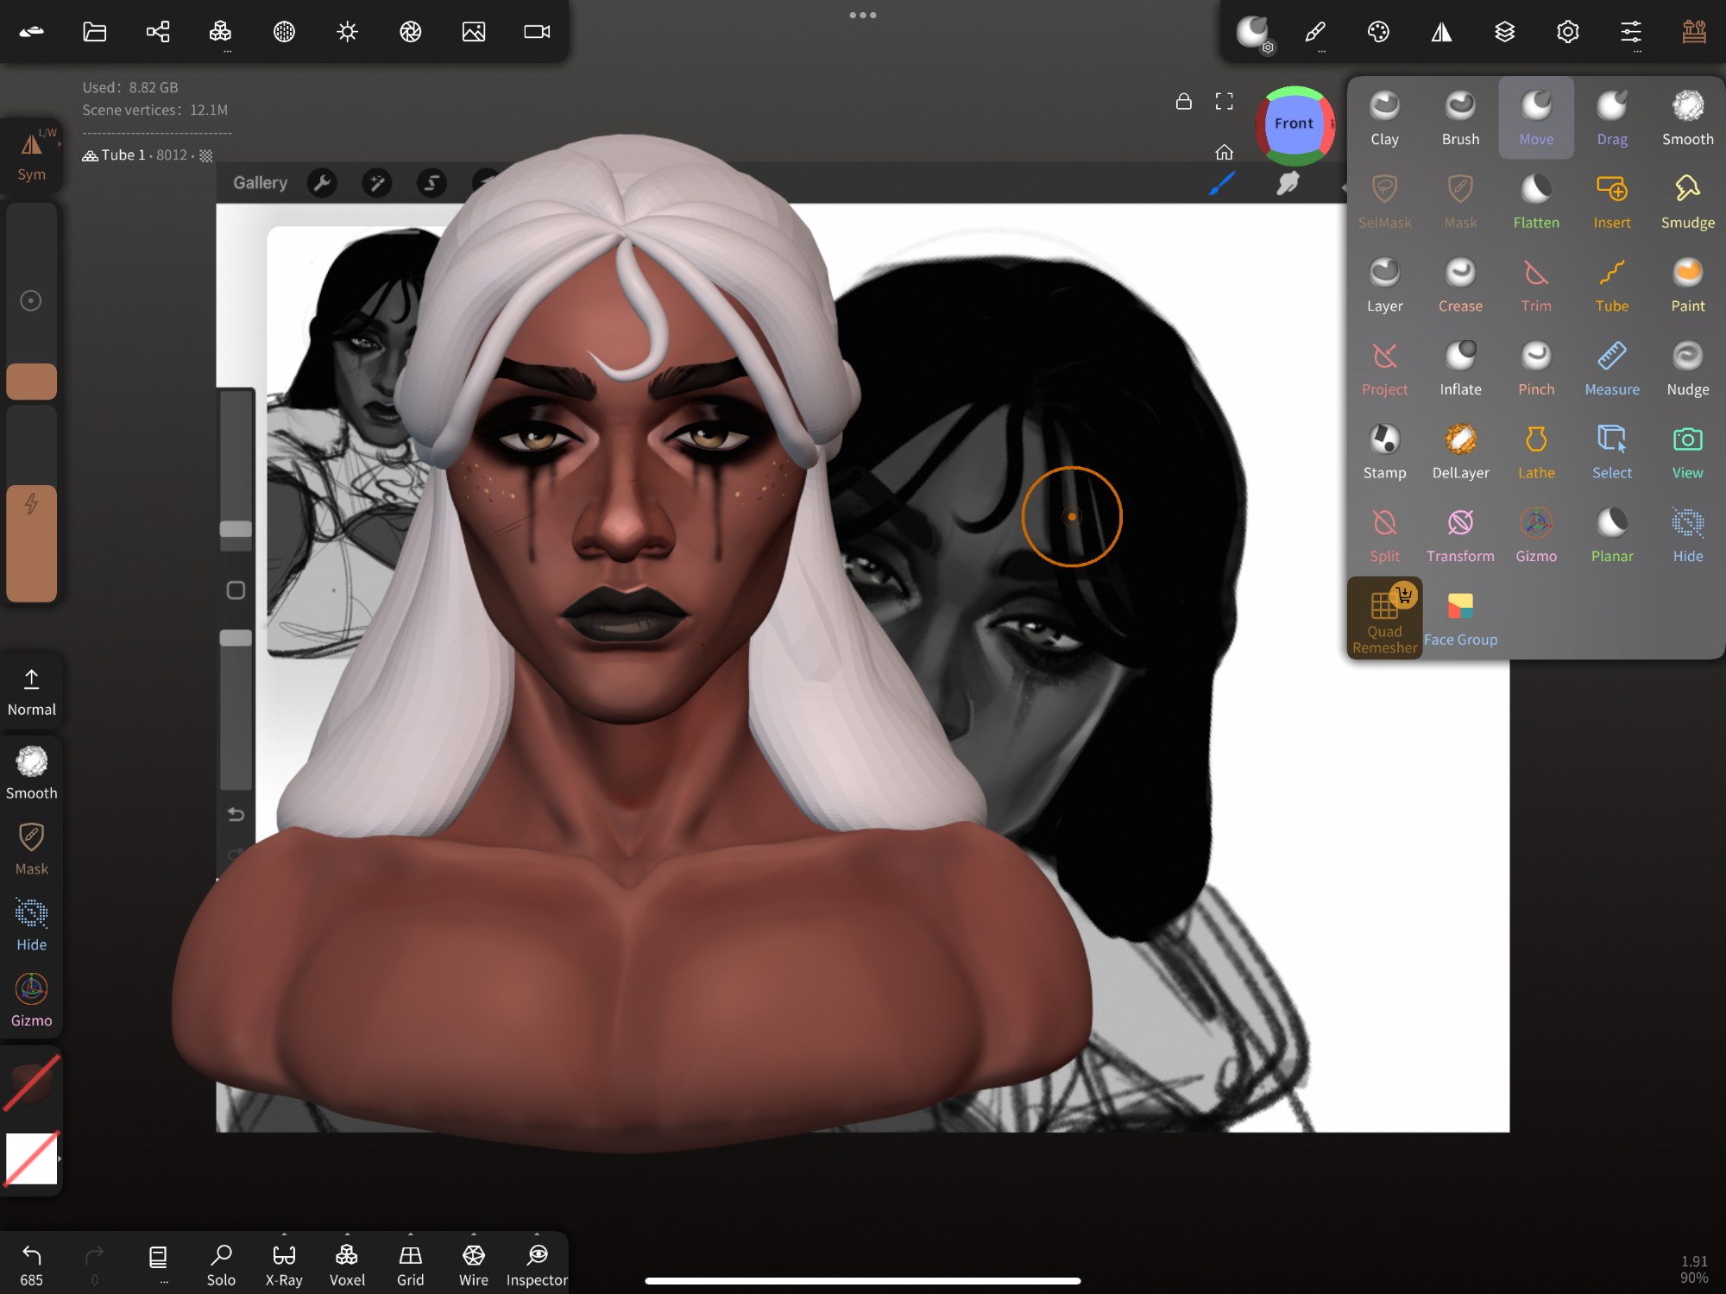Activate the Gizmo tool in tool panel

pyautogui.click(x=1536, y=535)
